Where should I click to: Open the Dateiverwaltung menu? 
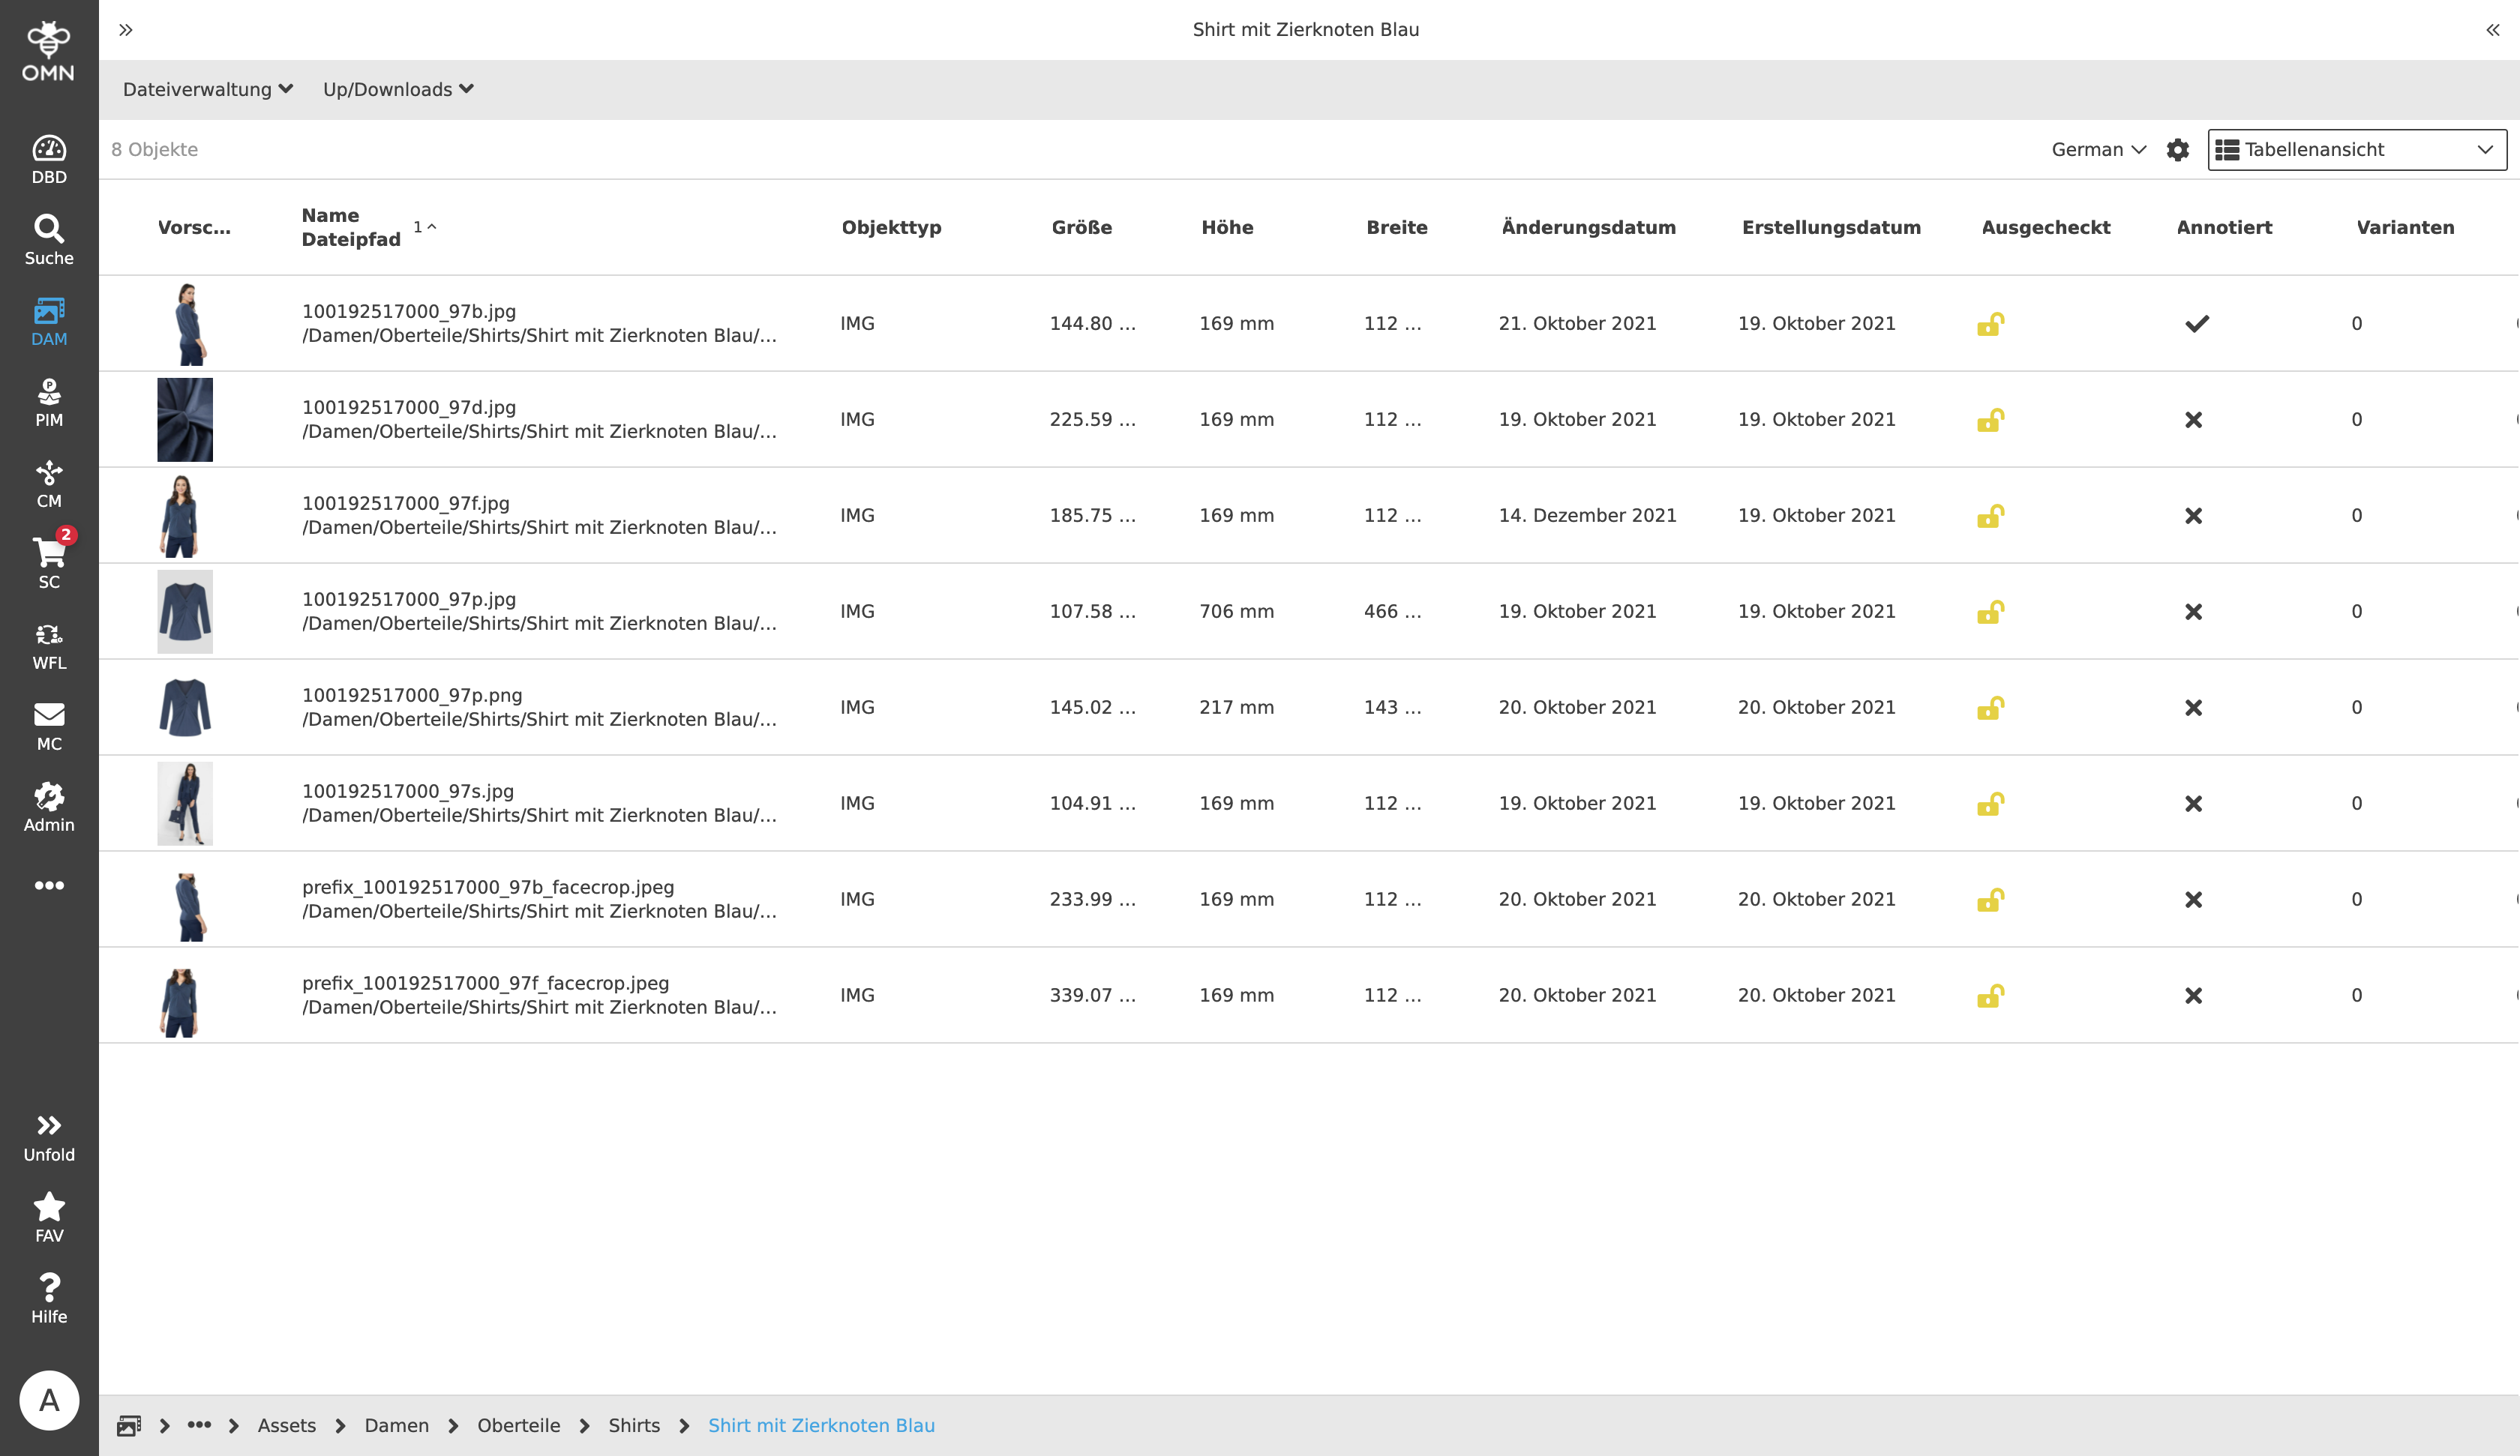click(207, 90)
